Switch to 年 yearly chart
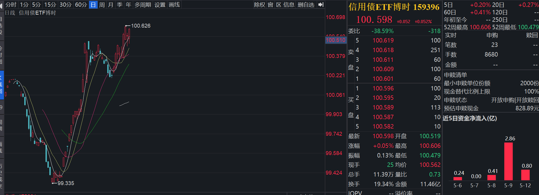Screen dimensions: 539x195 click(128, 5)
